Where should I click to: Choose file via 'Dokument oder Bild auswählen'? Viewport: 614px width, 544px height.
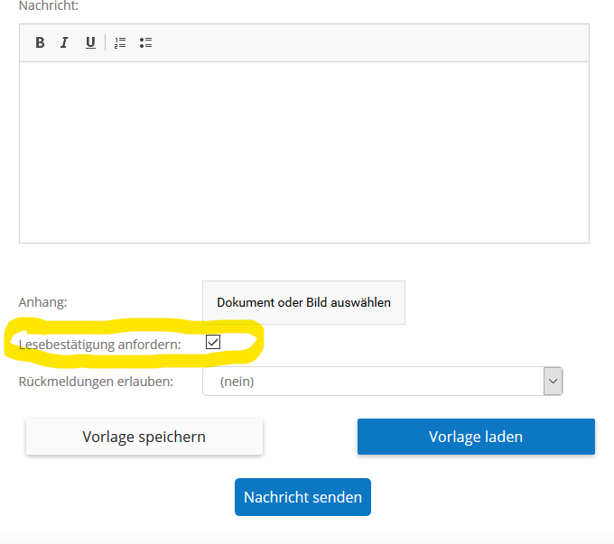(304, 302)
